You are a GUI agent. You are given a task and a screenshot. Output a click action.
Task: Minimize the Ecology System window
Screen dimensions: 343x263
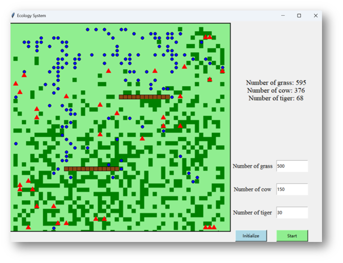[283, 16]
